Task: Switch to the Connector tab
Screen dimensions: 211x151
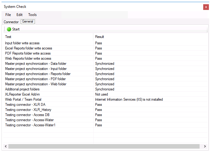Action: coord(11,22)
